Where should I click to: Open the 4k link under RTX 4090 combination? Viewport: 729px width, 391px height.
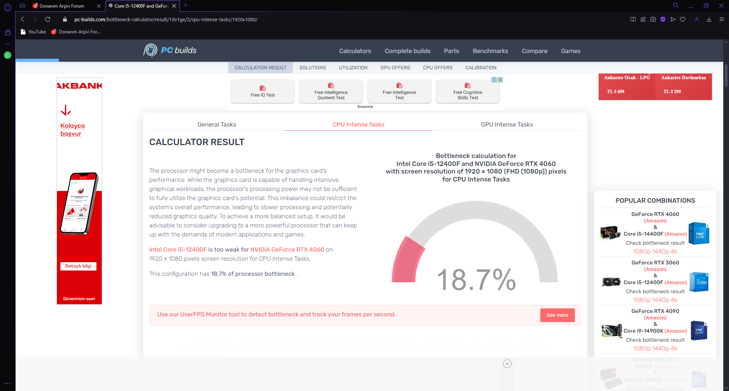click(674, 349)
